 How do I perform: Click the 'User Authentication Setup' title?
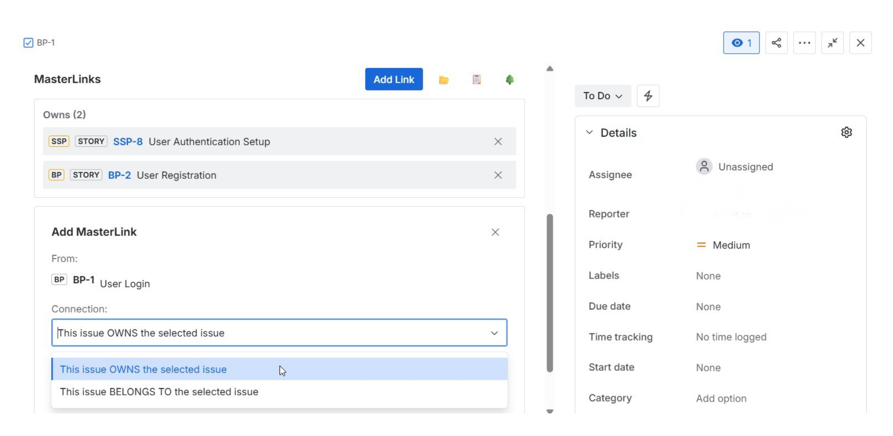coord(209,141)
